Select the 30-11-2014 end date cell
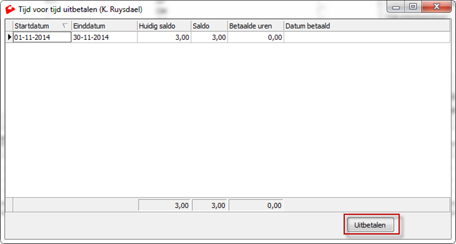This screenshot has width=456, height=244. click(x=104, y=37)
